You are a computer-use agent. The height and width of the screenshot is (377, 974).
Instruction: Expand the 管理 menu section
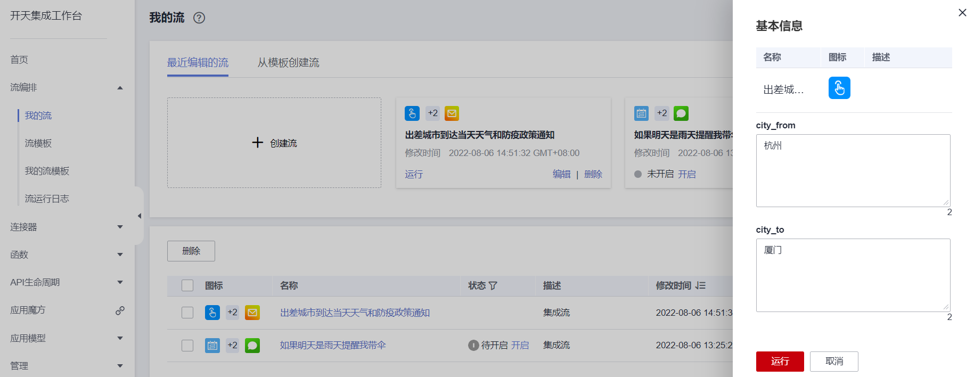coord(120,366)
